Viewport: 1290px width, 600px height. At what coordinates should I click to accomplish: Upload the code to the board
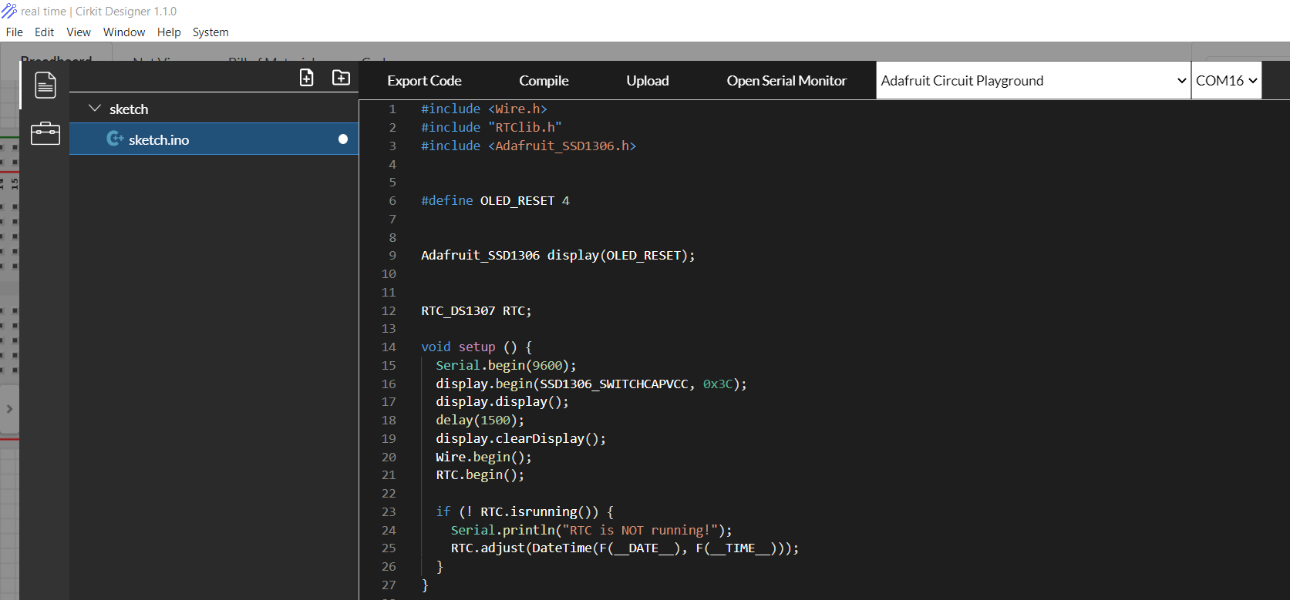pos(647,81)
